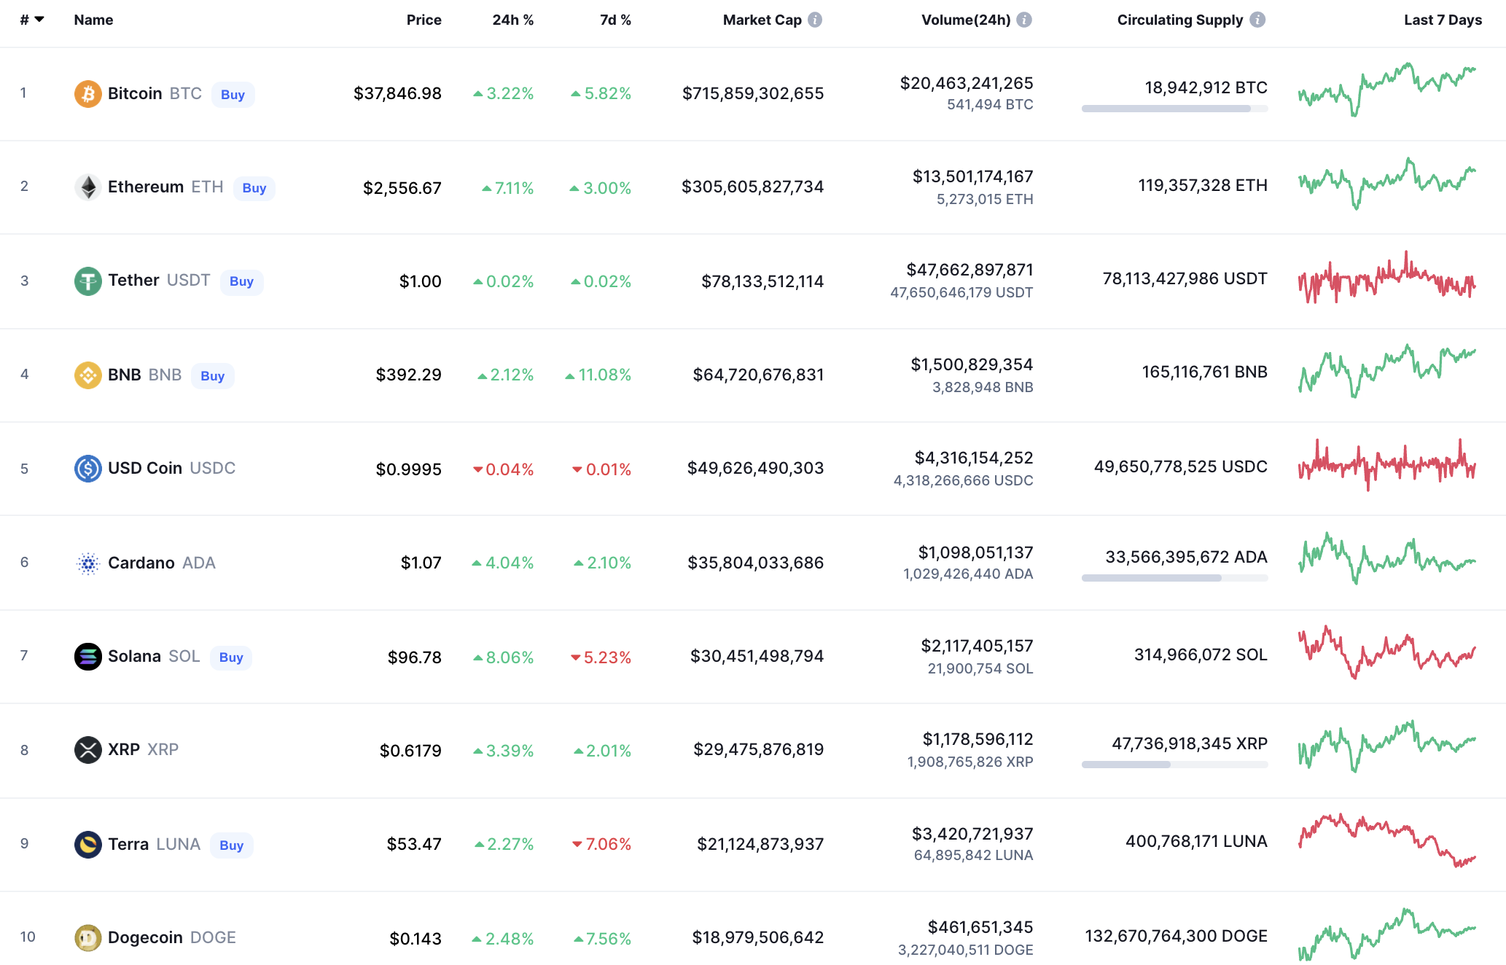
Task: Click Bitcoin circulating supply progress bar
Action: click(1174, 109)
